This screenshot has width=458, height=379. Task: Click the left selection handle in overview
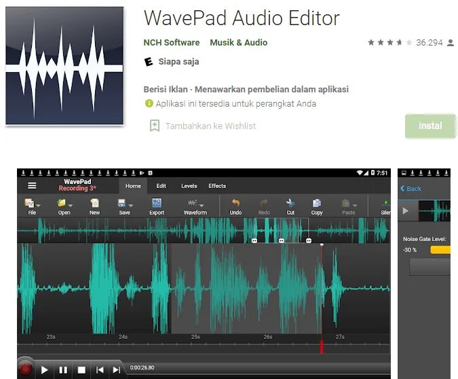click(254, 240)
